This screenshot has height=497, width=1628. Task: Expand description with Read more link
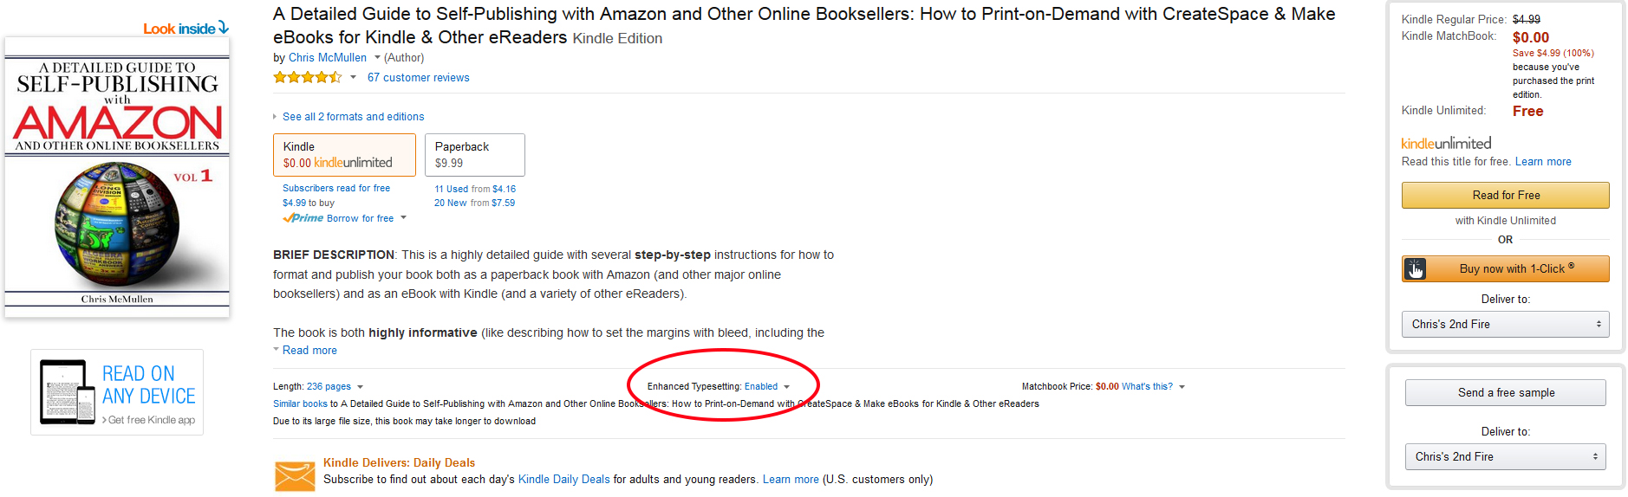pyautogui.click(x=309, y=351)
